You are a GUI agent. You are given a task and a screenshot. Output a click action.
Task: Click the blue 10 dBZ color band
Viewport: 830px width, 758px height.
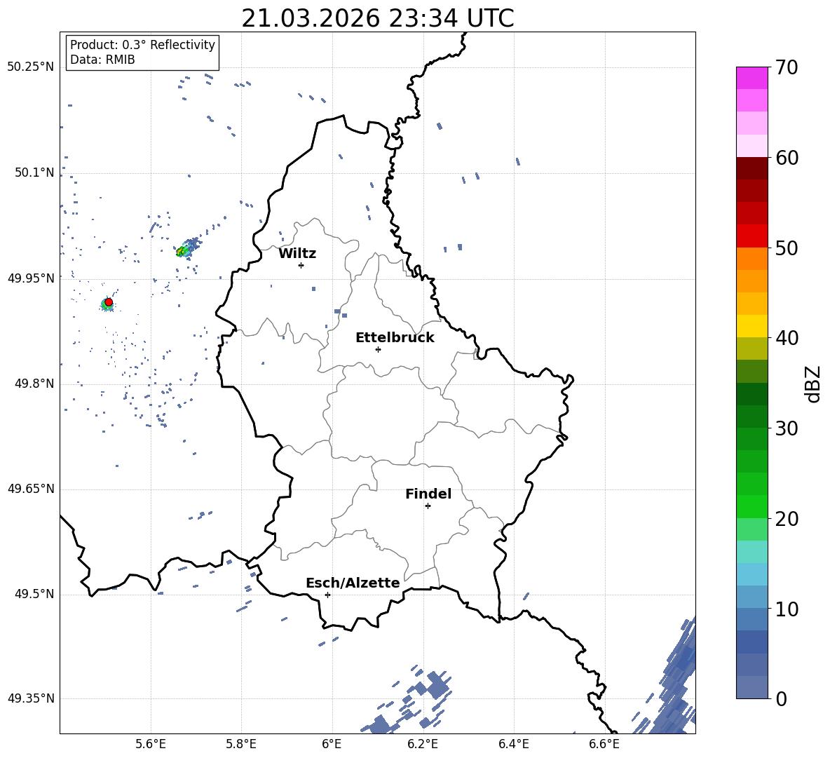click(x=751, y=619)
